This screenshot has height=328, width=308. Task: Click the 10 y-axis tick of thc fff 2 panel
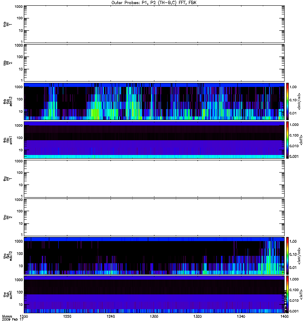(x=21, y=224)
